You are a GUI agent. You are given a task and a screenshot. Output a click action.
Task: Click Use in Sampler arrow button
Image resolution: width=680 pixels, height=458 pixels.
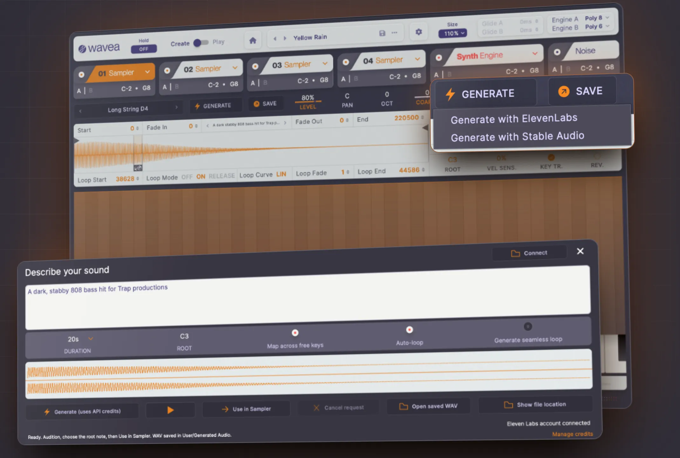click(x=246, y=409)
